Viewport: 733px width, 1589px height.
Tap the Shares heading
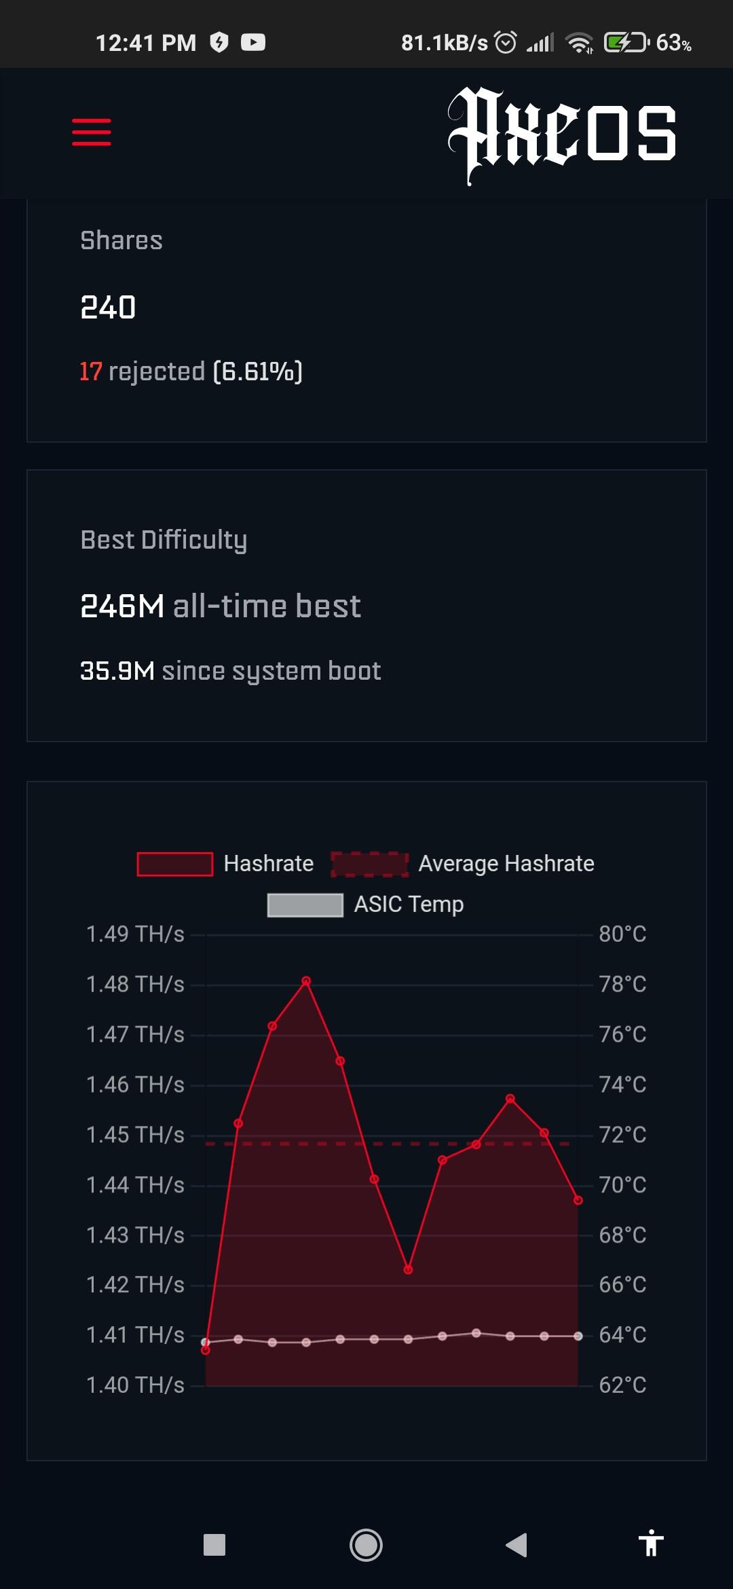click(121, 240)
